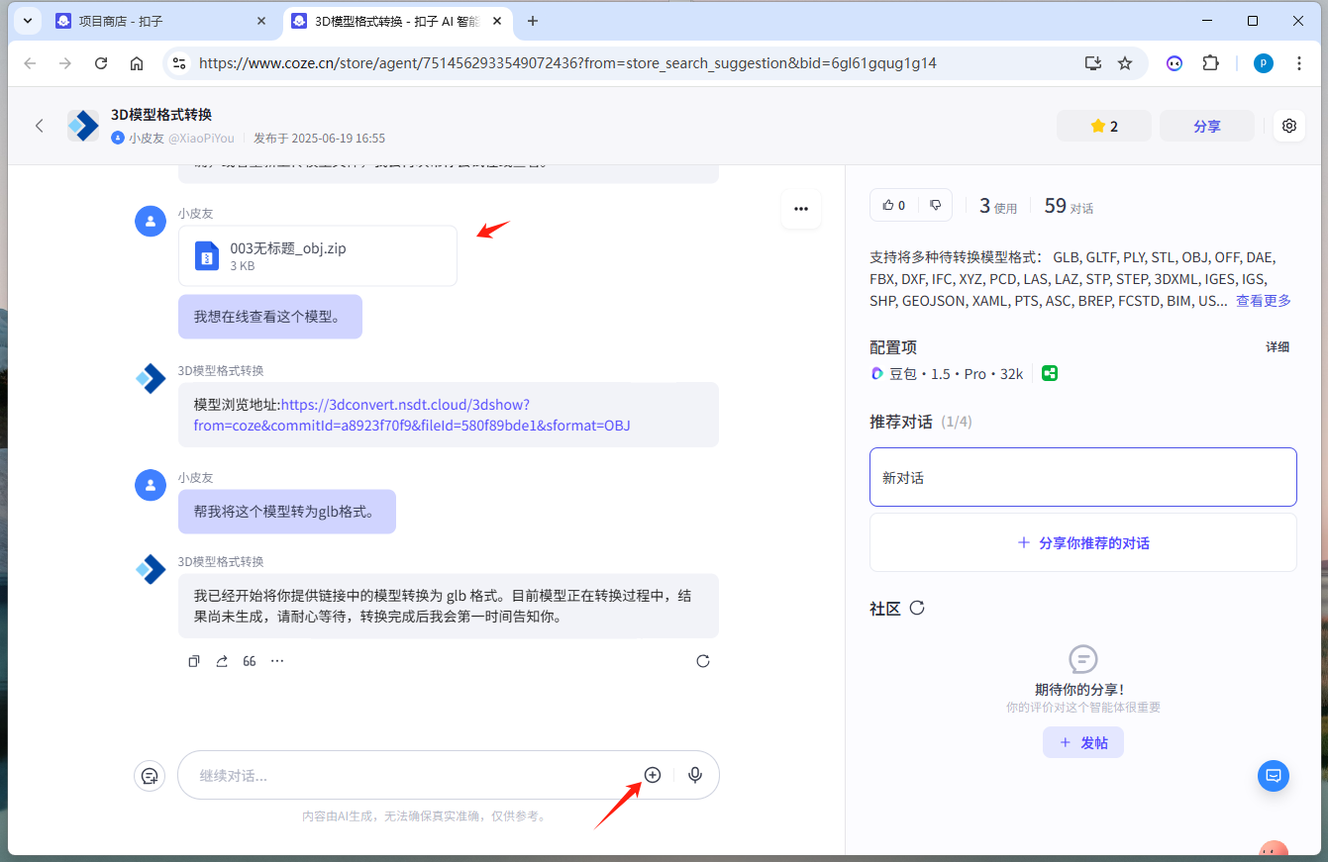Image resolution: width=1328 pixels, height=862 pixels.
Task: Click the 3D模型格式转换 agent logo in the header
Action: coord(83,126)
